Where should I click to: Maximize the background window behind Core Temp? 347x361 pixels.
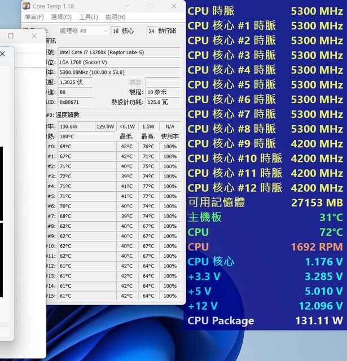point(11,36)
